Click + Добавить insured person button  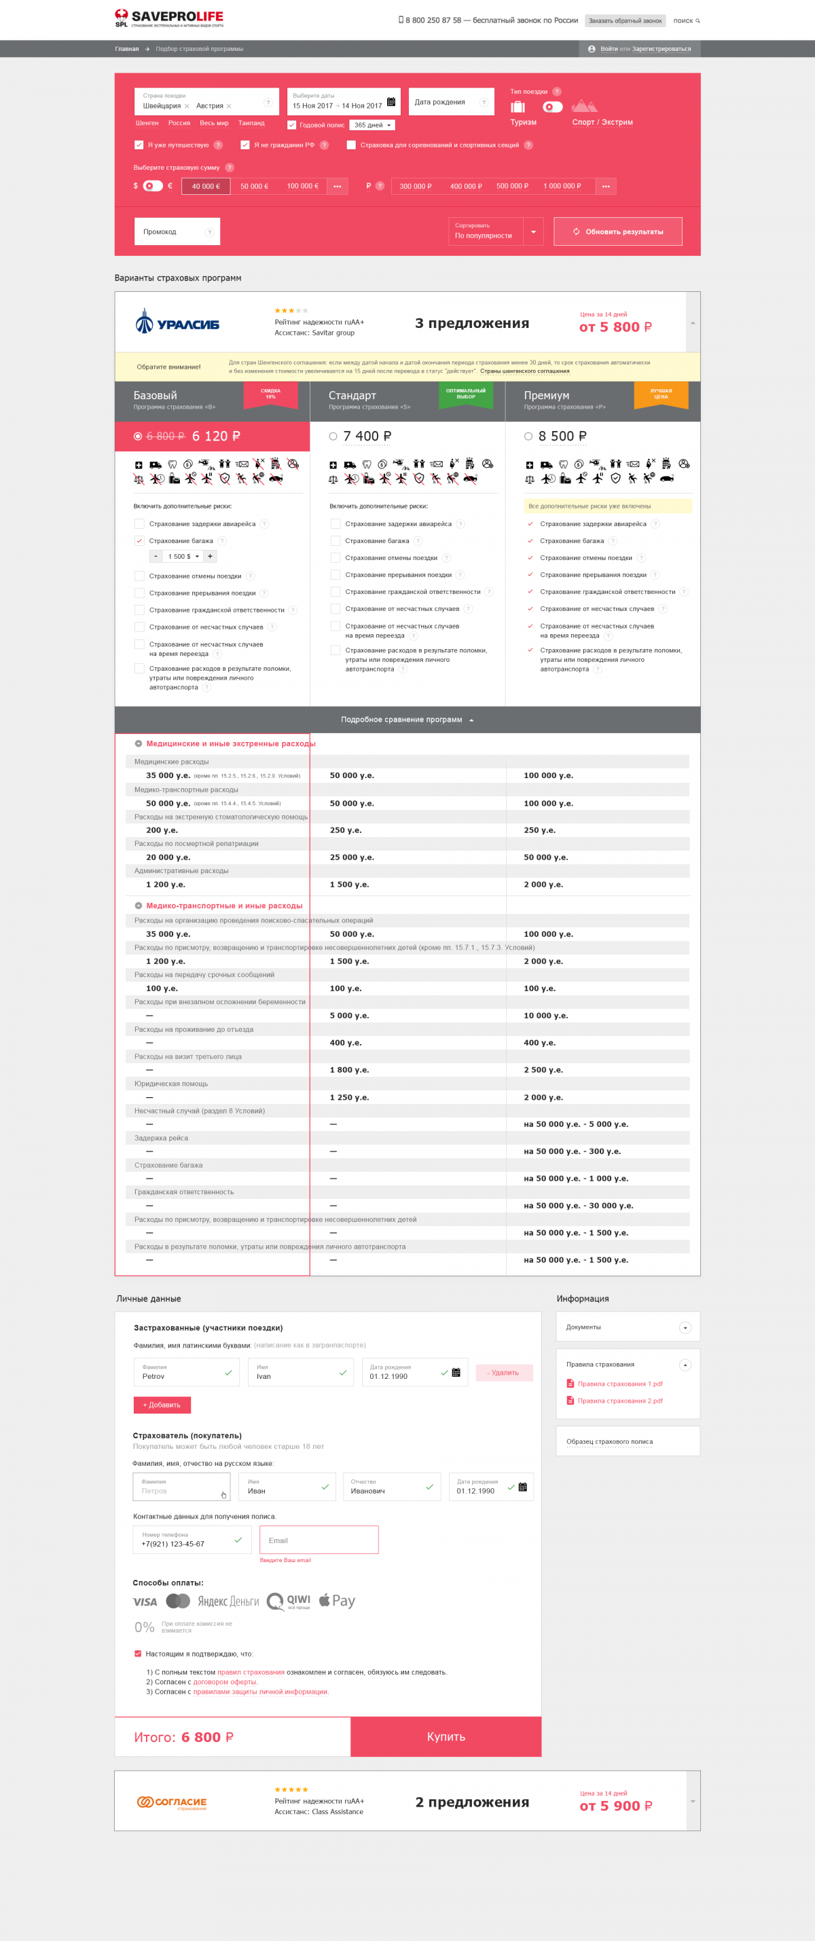coord(162,1405)
